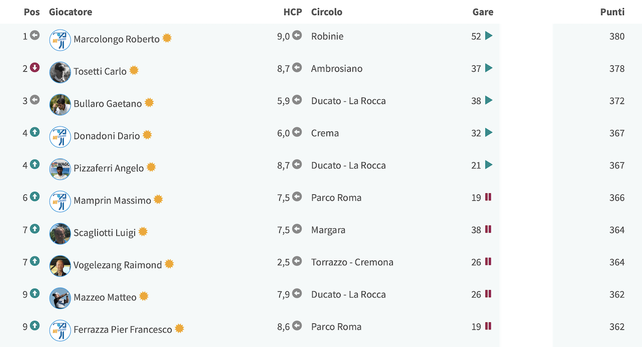
Task: Click the red down-arrow position icon for Tosetti Carlo
Action: pos(35,67)
